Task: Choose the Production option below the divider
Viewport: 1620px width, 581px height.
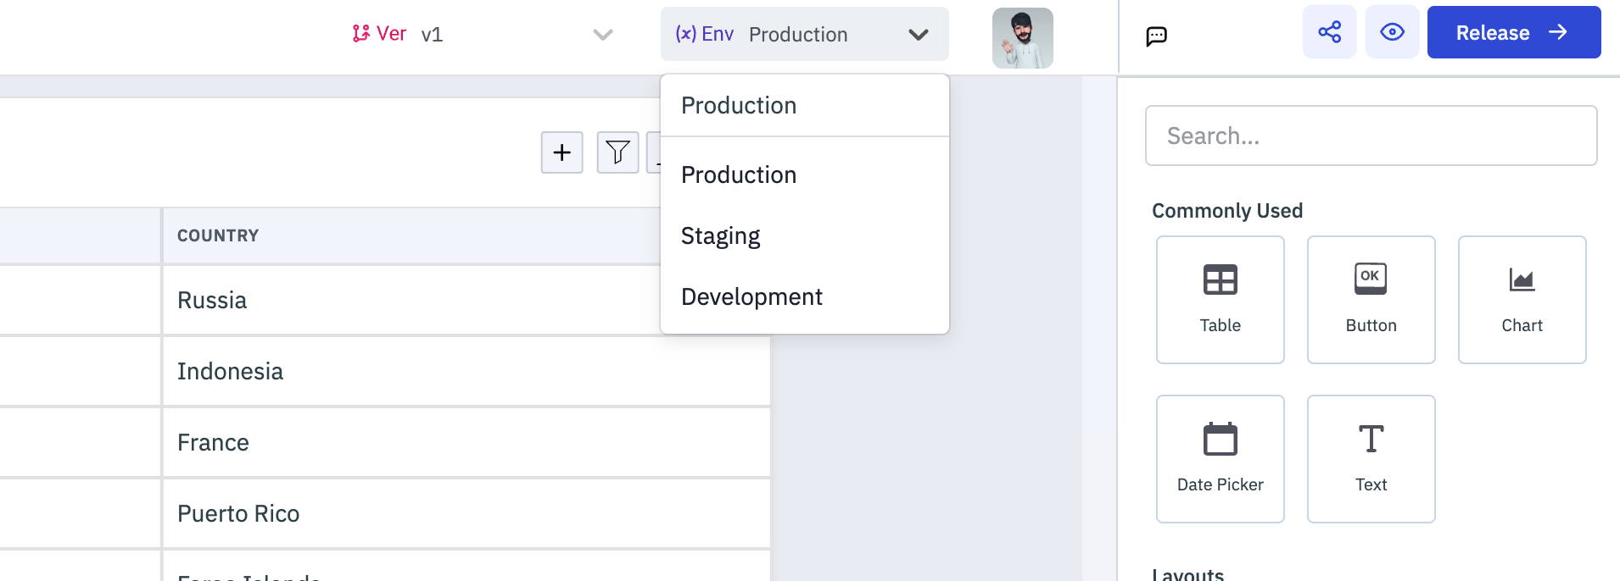Action: (x=739, y=174)
